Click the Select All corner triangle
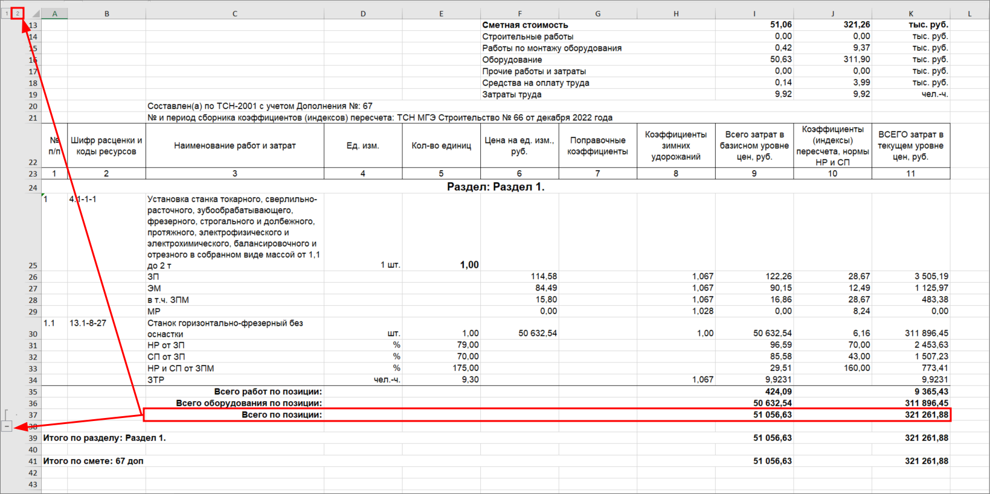 click(x=36, y=13)
